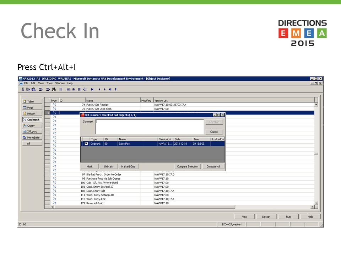Click the vertical scrollbar up arrow
341x256 pixels.
point(316,105)
